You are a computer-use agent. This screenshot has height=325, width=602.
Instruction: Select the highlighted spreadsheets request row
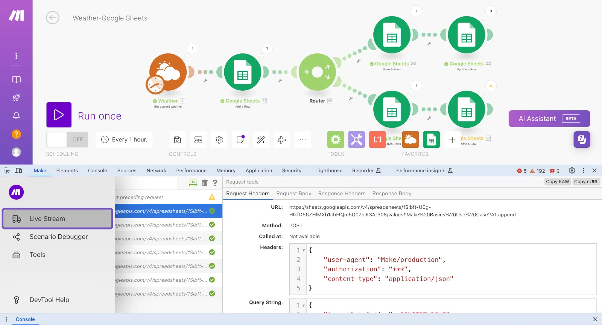pyautogui.click(x=169, y=211)
